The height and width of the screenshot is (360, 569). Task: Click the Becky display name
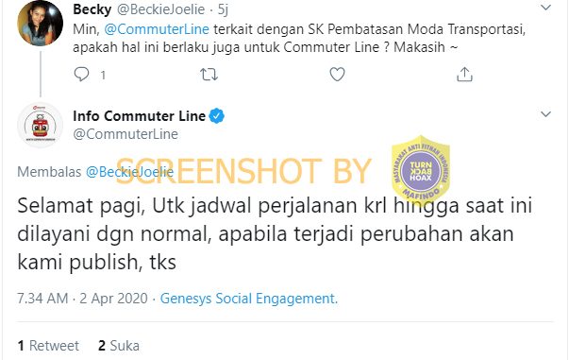click(x=92, y=9)
